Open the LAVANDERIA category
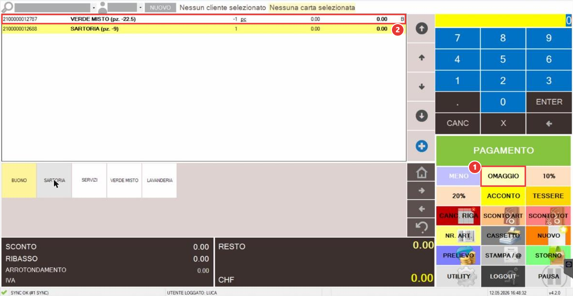 tap(159, 181)
